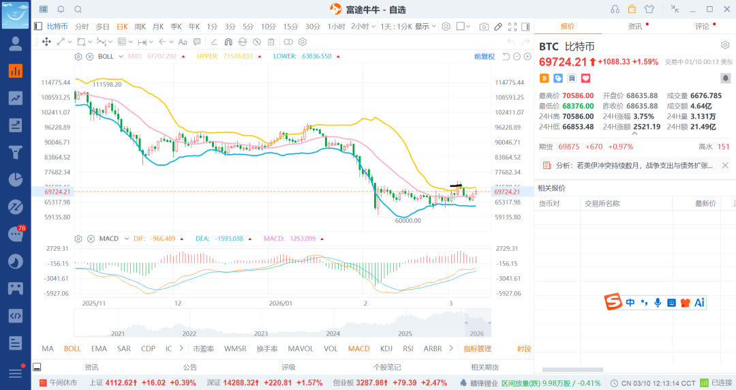Click the headset customer service icon

615,9
